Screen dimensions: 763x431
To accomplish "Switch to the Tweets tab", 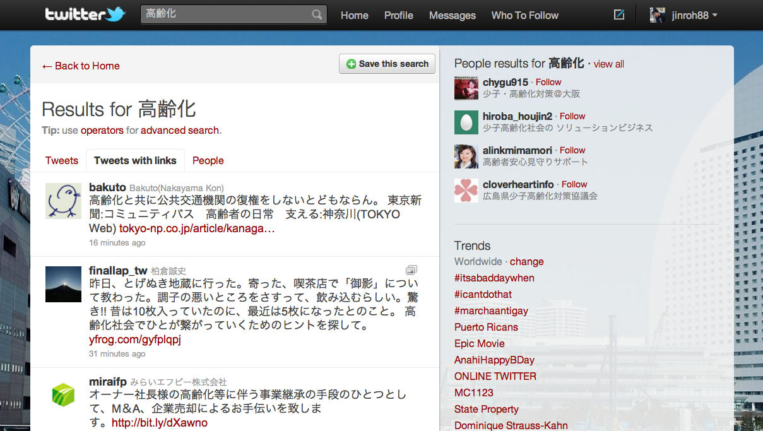I will coord(62,160).
